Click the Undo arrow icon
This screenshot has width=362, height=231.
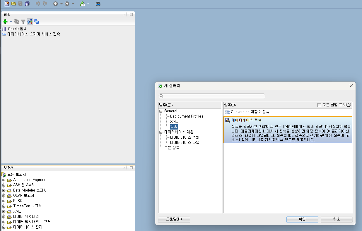click(38, 4)
